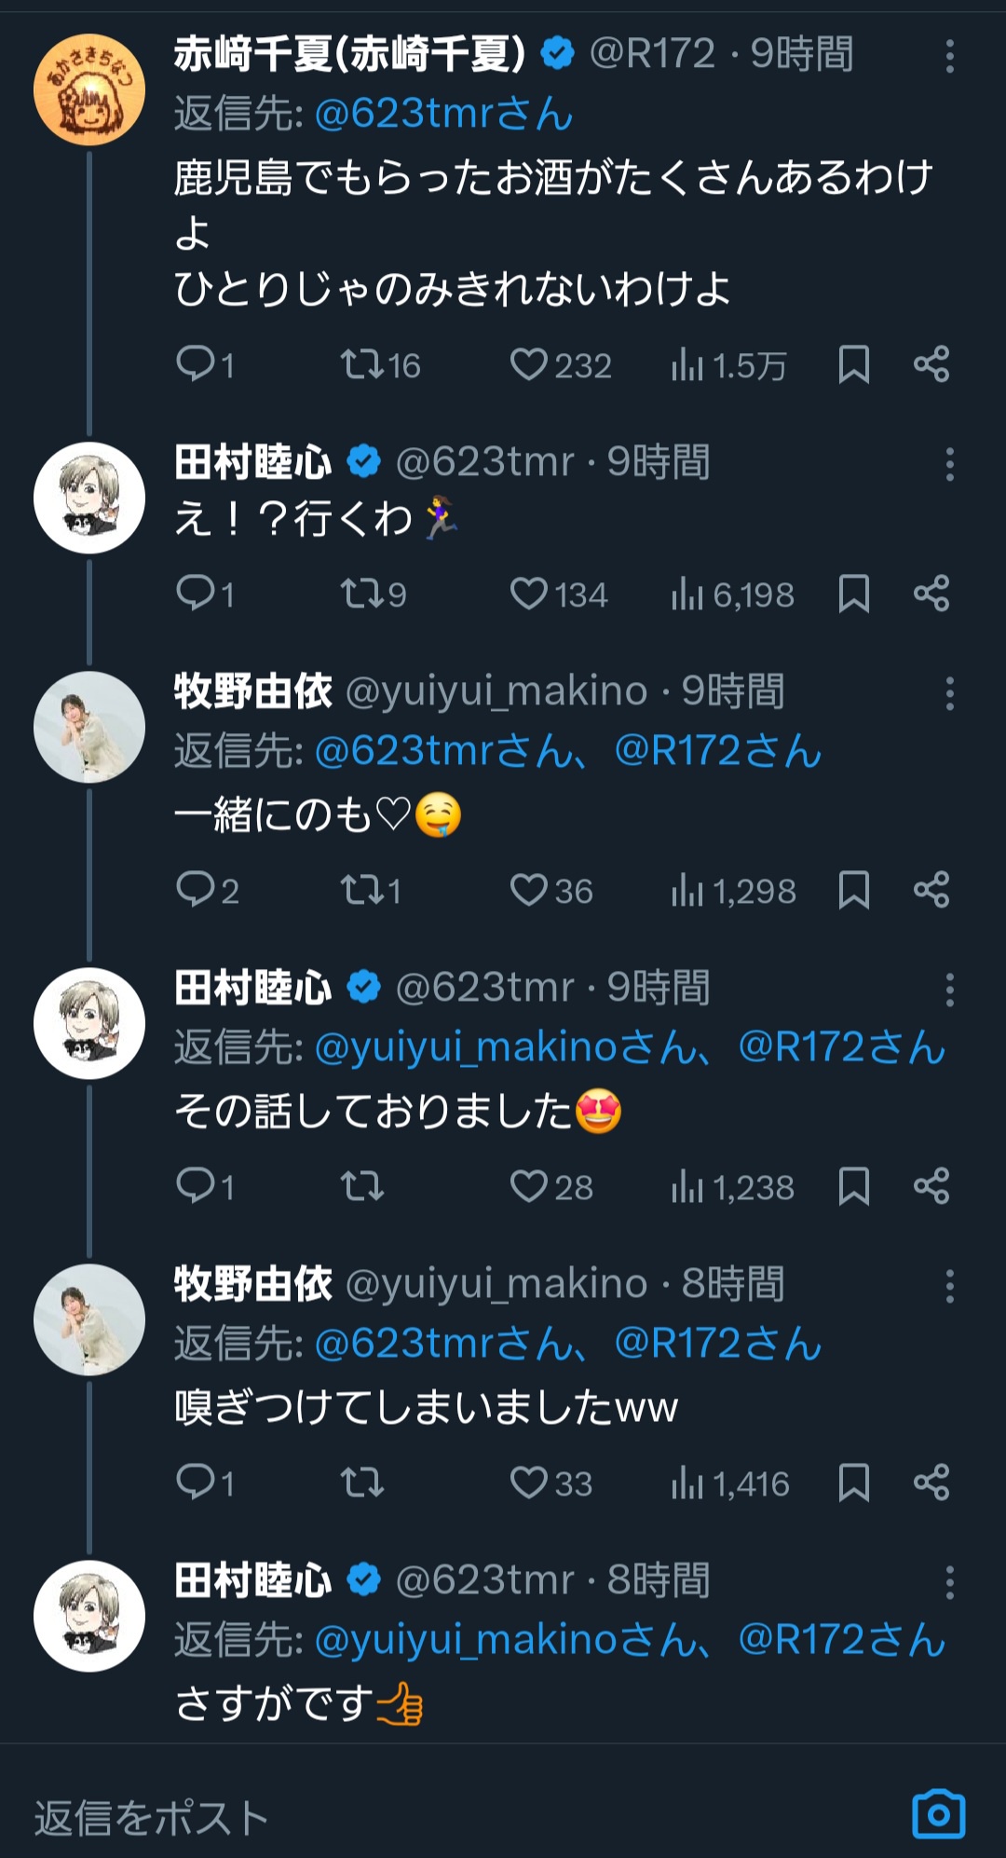Open more options for 赤﨑千夏's tweet

[949, 56]
